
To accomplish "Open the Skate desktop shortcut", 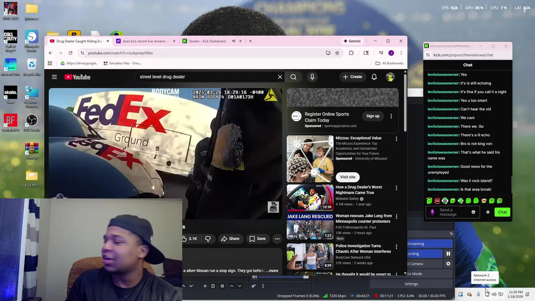I will (10, 95).
